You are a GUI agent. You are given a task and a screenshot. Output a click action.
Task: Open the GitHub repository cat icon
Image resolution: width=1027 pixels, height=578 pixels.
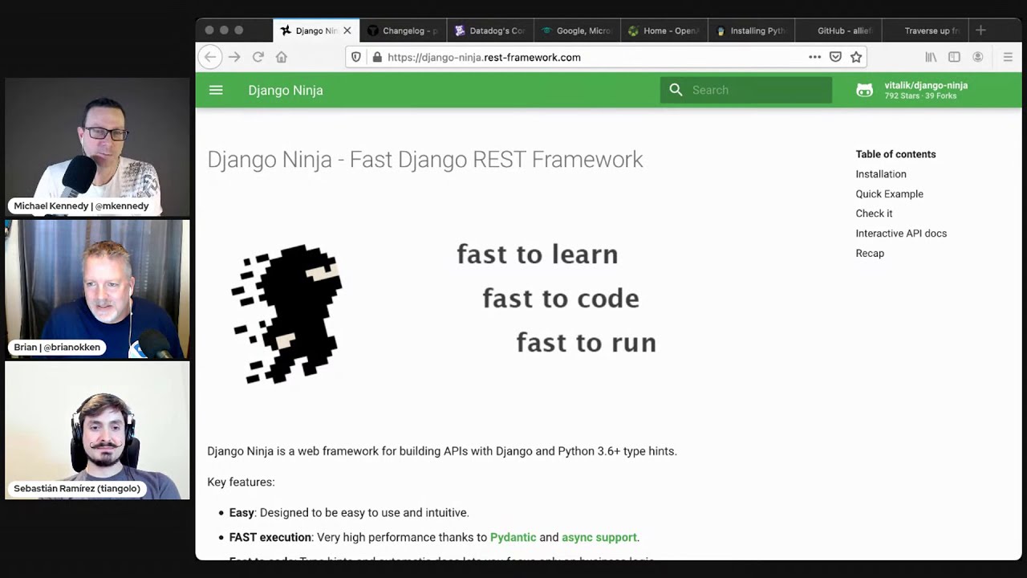(x=864, y=90)
